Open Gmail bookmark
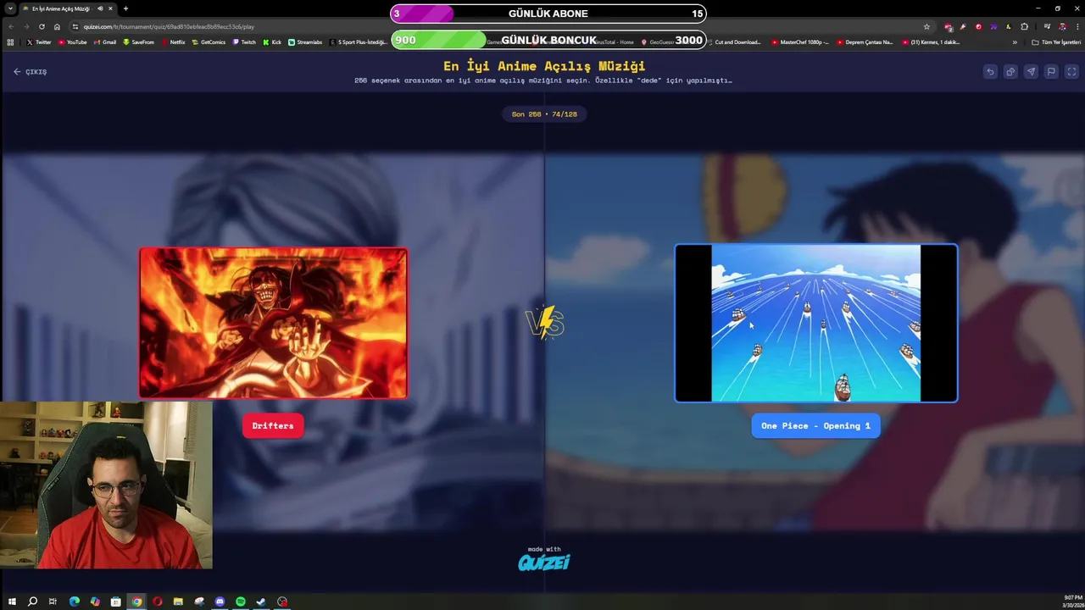This screenshot has width=1085, height=610. [105, 42]
